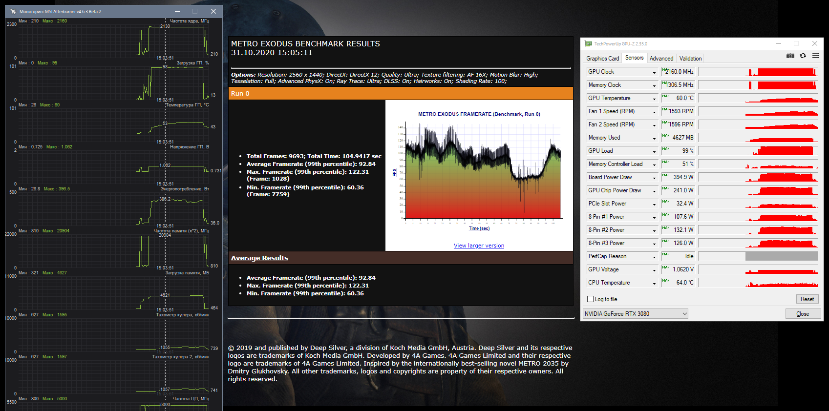Select the Sensors tab in GPU-Z
Image resolution: width=829 pixels, height=411 pixels.
click(x=634, y=58)
